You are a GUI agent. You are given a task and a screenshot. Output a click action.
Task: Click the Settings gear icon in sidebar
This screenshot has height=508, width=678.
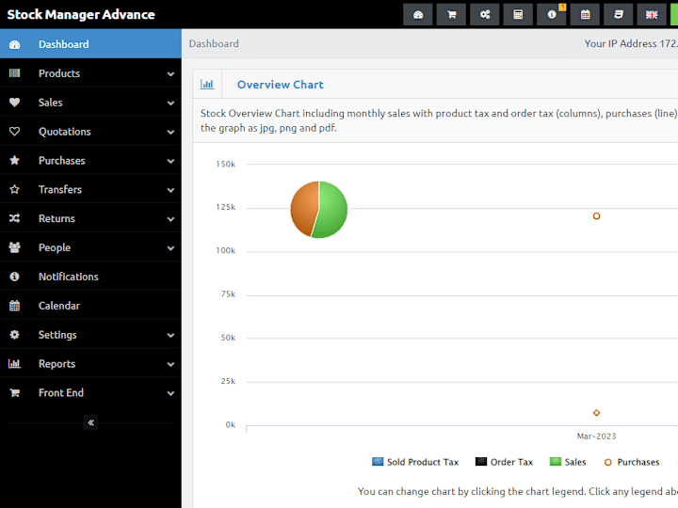[x=14, y=334]
